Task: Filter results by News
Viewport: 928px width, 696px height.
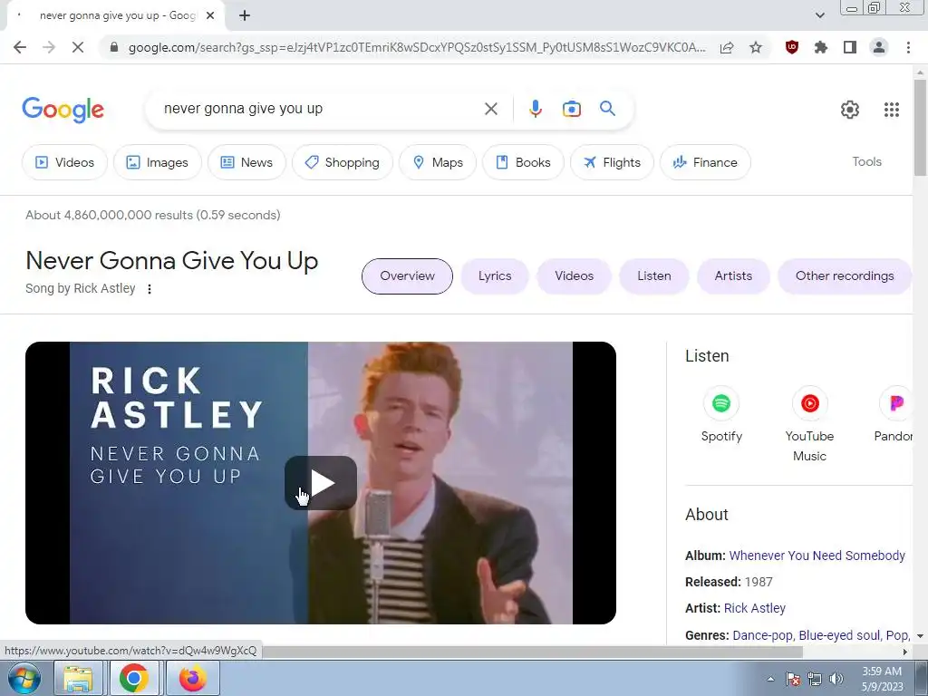Action: coord(246,162)
